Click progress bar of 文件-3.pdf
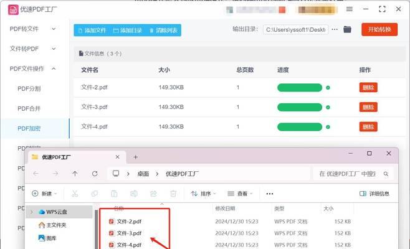 pos(300,107)
